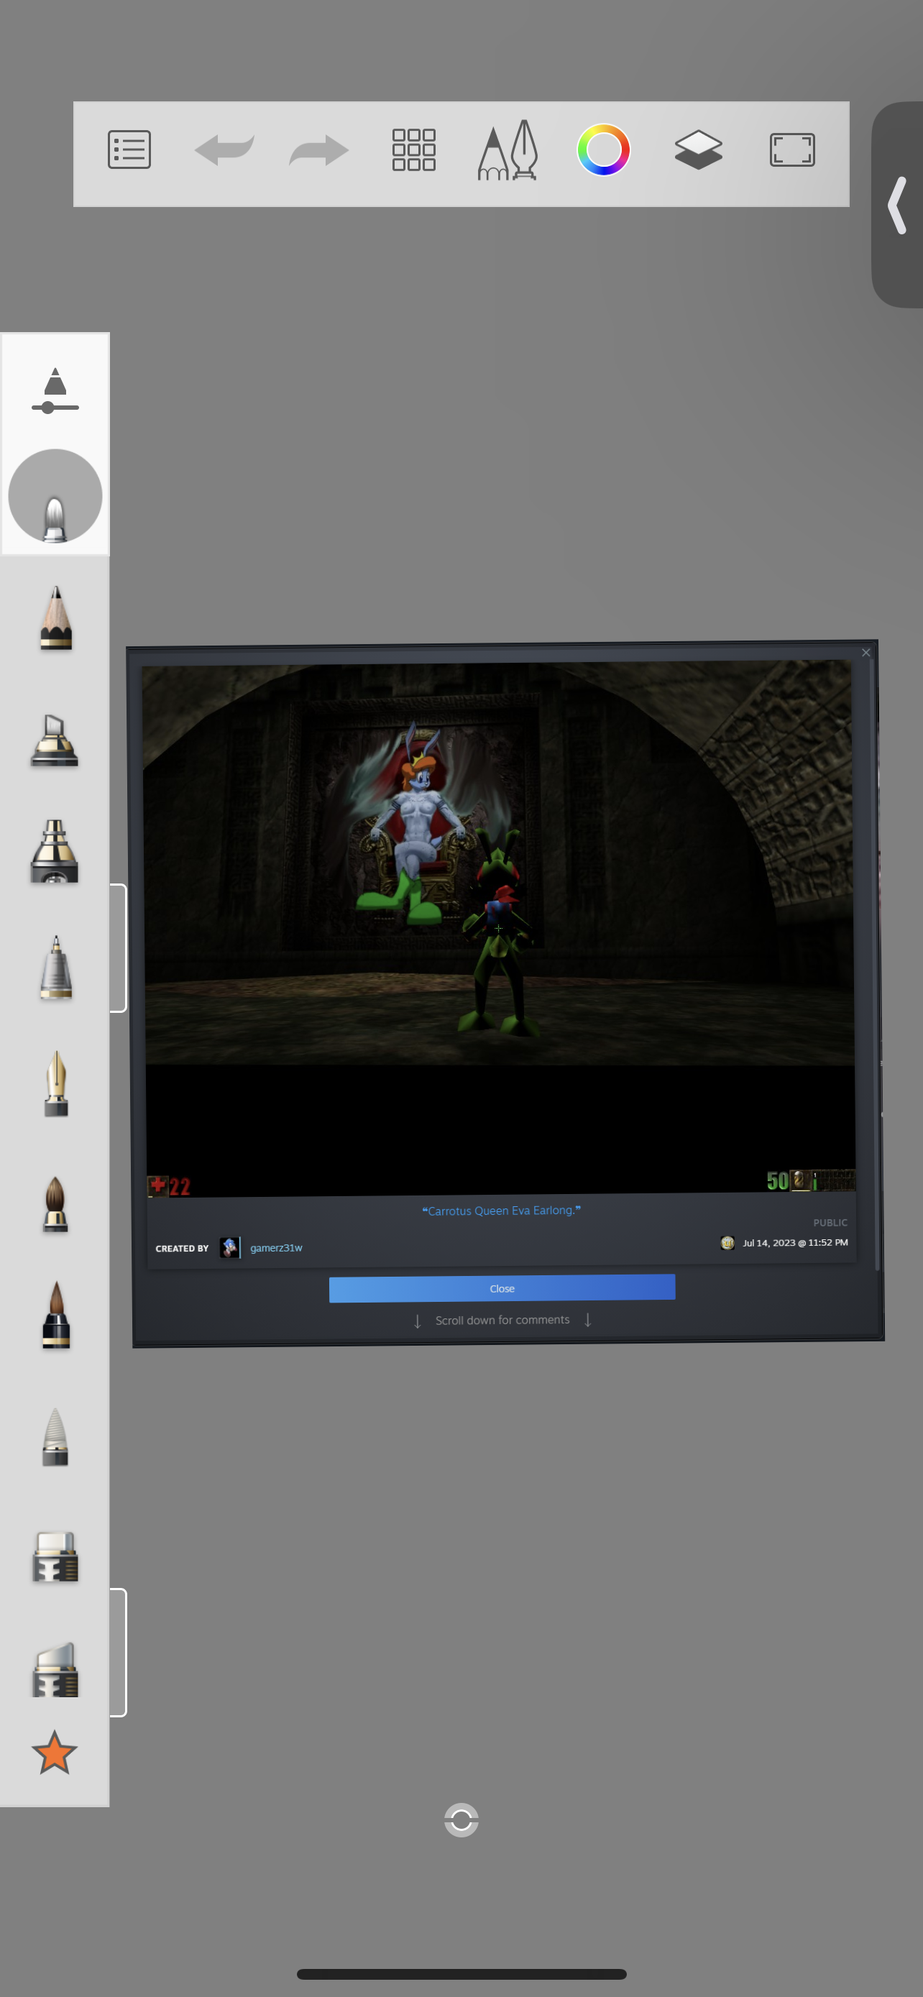
Task: Select the chisel marker brush
Action: tap(55, 740)
